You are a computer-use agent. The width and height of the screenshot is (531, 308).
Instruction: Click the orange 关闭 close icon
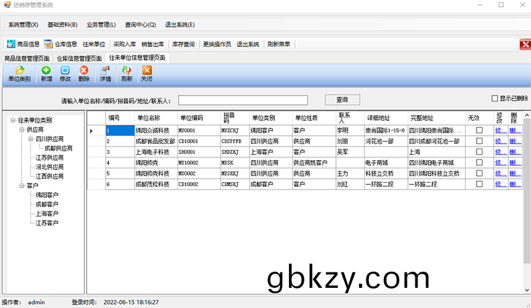tap(147, 70)
